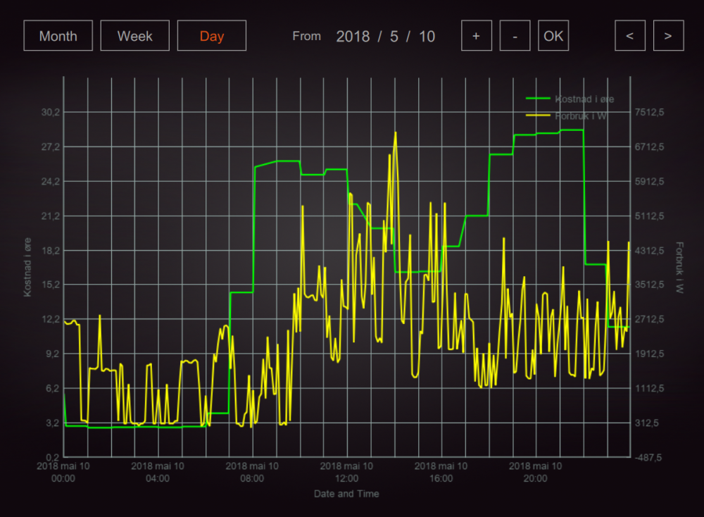Go to previous period with < arrow
This screenshot has width=704, height=517.
point(630,36)
